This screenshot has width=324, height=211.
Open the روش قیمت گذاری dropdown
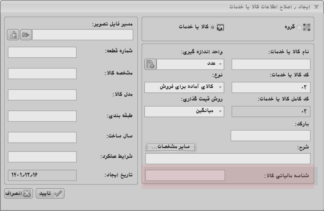184,111
